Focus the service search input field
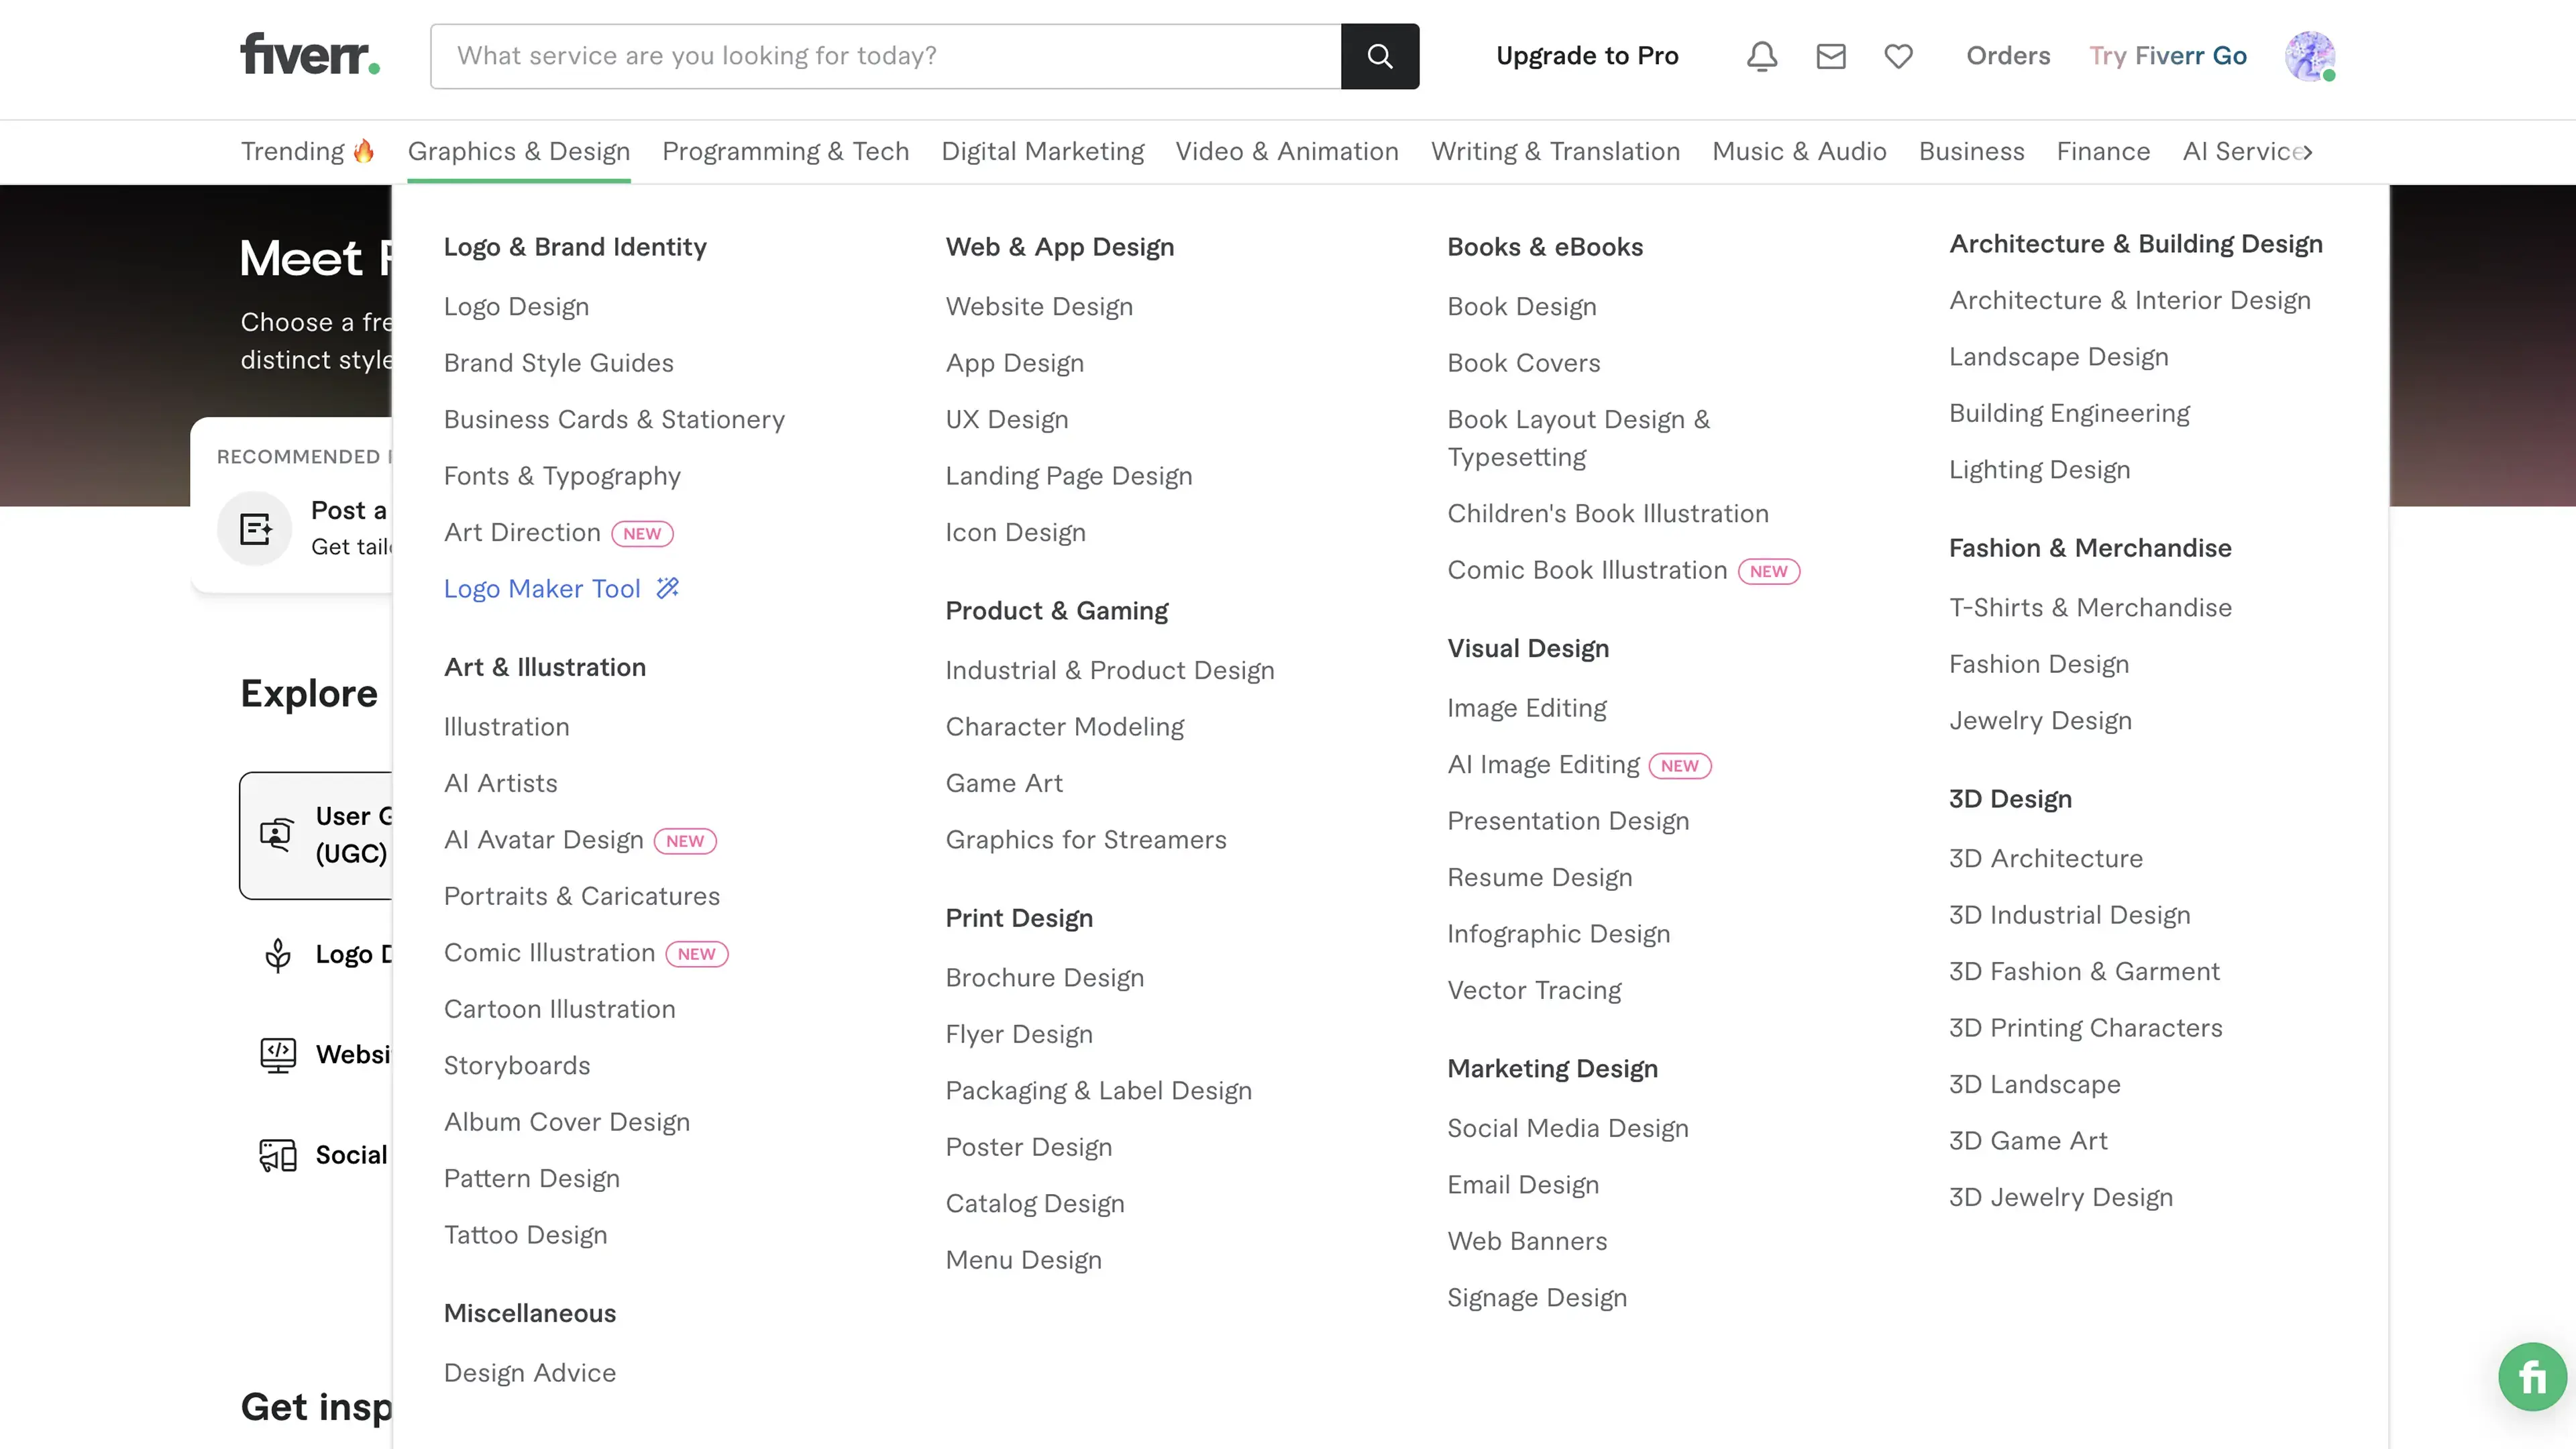Screen dimensions: 2576x1449 click(885, 56)
